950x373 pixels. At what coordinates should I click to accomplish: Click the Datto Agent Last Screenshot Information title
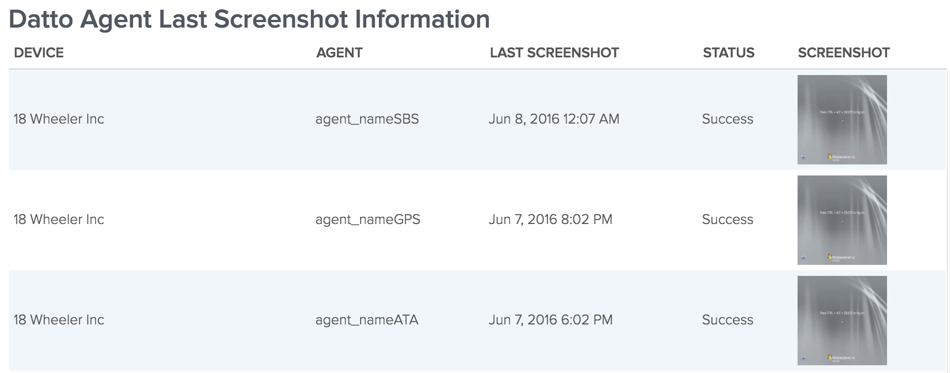tap(249, 20)
